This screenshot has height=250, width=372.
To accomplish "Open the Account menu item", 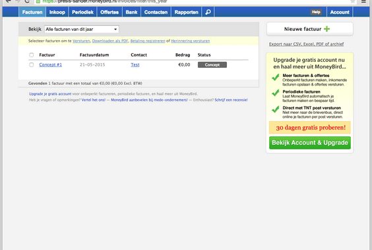I will point(340,12).
